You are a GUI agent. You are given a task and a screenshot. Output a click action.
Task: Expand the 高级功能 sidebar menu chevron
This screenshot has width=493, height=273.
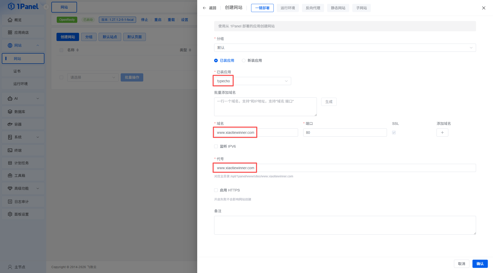38,188
